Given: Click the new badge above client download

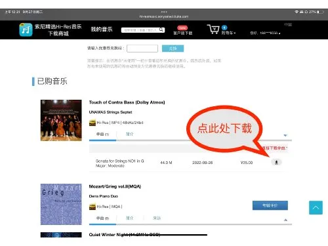Looking at the screenshot, I should (182, 28).
